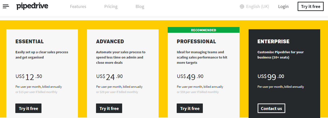Go to the Features menu item
Screen dimensions: 328x118
pos(78,7)
